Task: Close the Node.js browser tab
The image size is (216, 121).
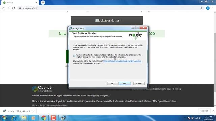Action: coord(37,3)
